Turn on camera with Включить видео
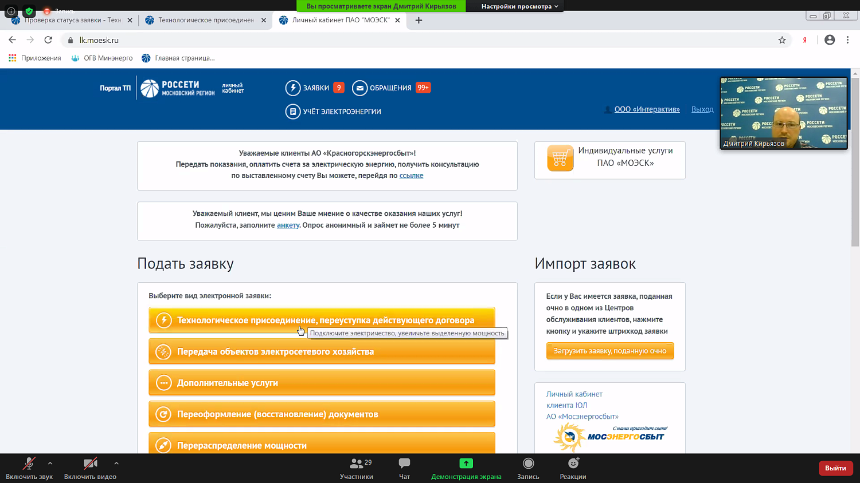 point(90,468)
